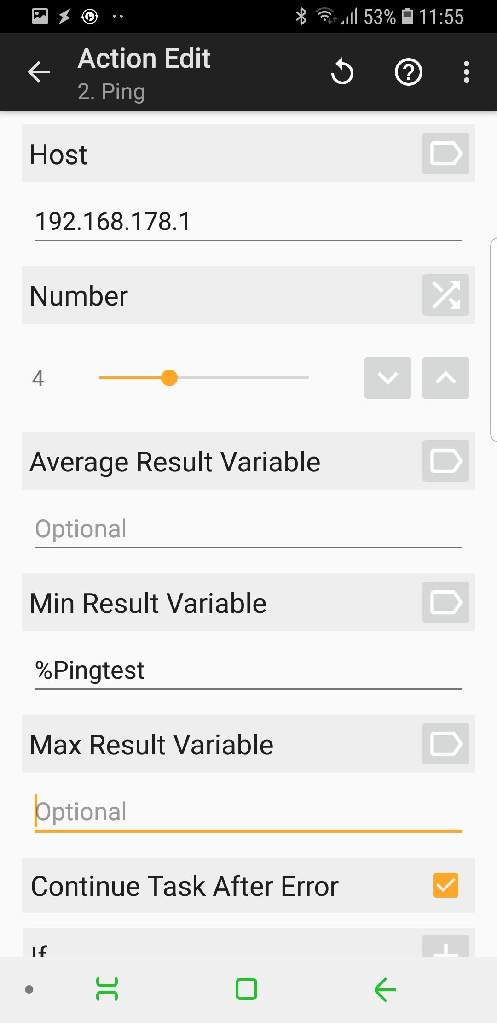497x1023 pixels.
Task: Uncheck Continue Task After Error checkbox
Action: [x=445, y=885]
